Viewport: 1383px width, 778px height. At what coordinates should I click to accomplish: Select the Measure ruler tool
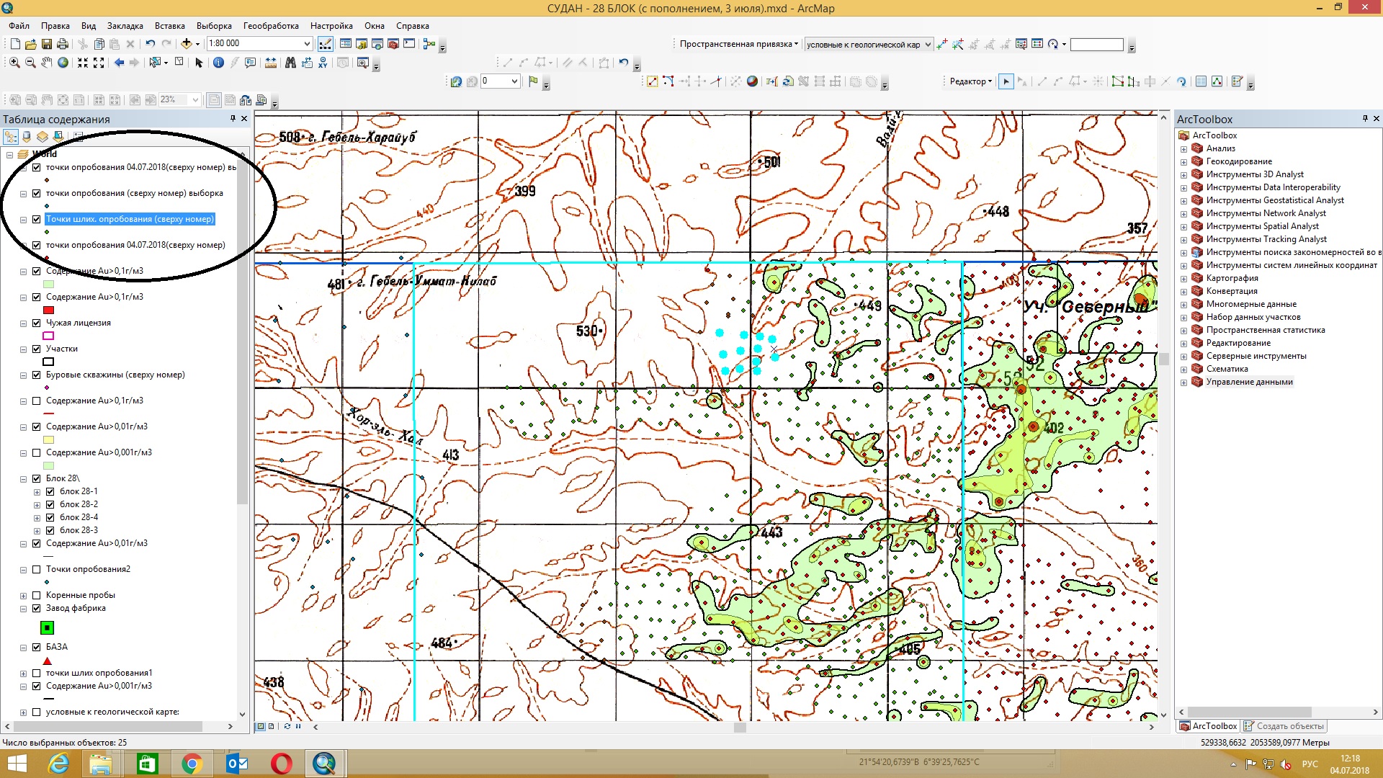point(271,63)
